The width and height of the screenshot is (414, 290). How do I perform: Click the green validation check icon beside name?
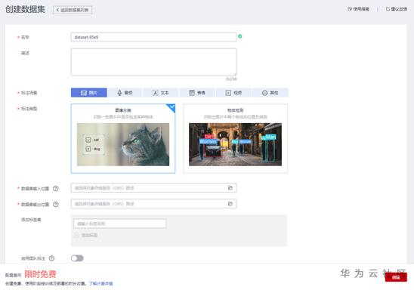[239, 36]
